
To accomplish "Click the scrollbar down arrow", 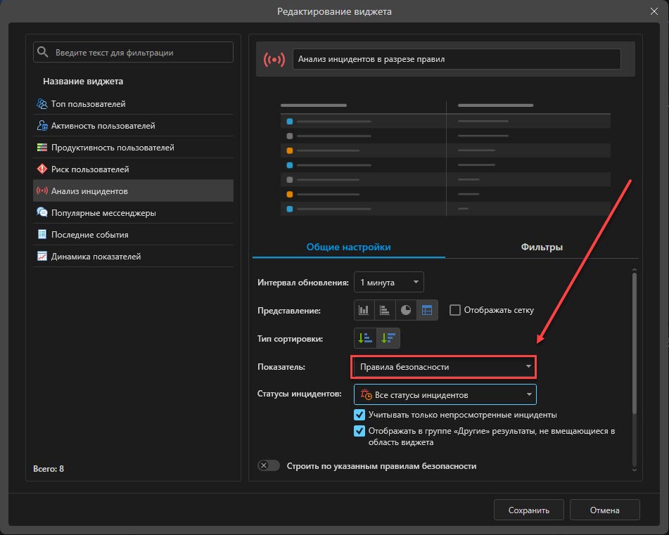I will [635, 470].
